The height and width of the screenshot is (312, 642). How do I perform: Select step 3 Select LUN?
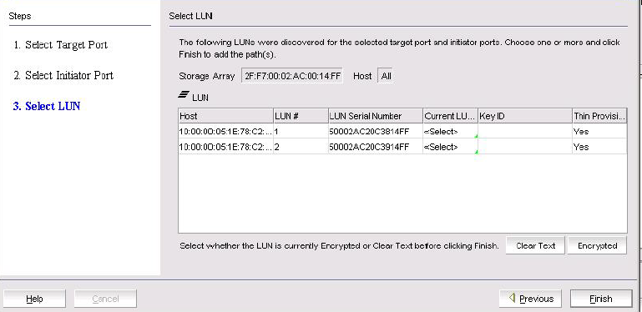coord(47,106)
